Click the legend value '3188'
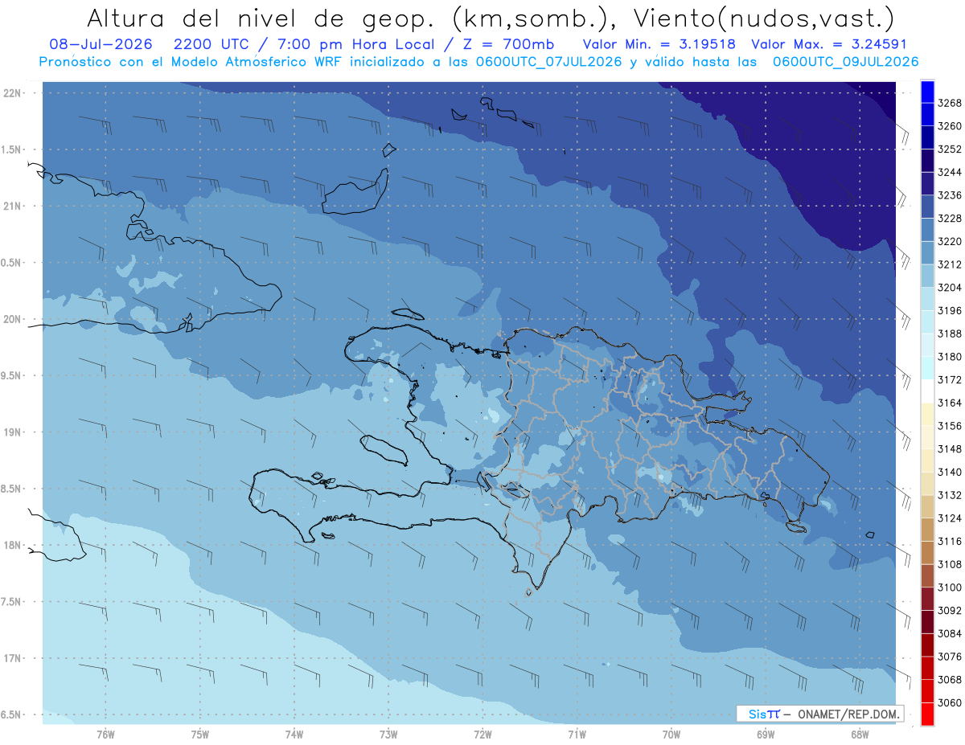Screen dimensions: 965x745 click(950, 334)
